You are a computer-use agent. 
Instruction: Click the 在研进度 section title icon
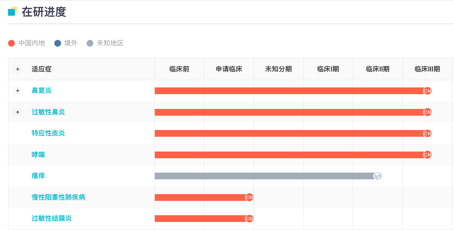[13, 12]
